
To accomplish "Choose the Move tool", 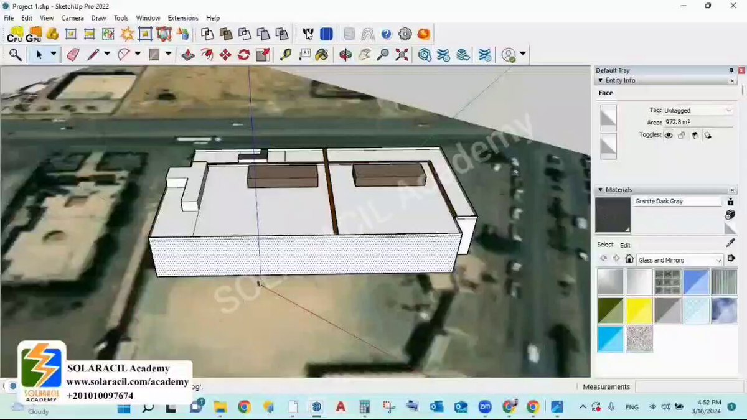I will click(225, 55).
